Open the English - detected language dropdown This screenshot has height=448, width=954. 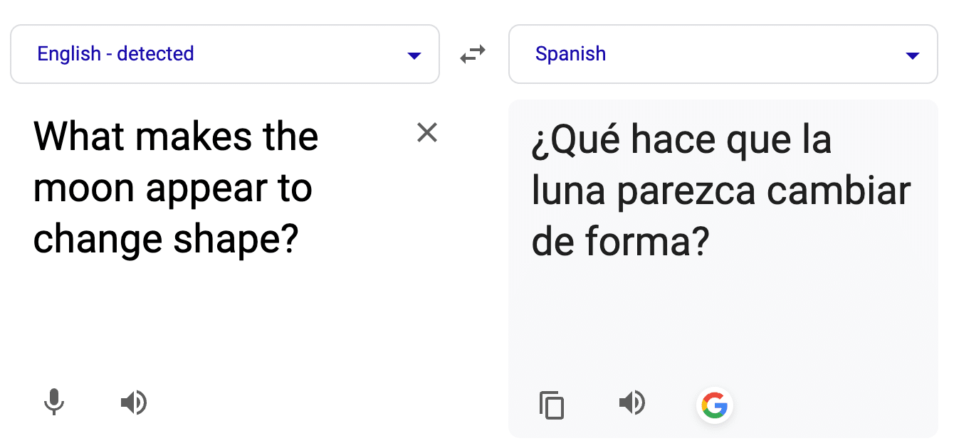225,54
